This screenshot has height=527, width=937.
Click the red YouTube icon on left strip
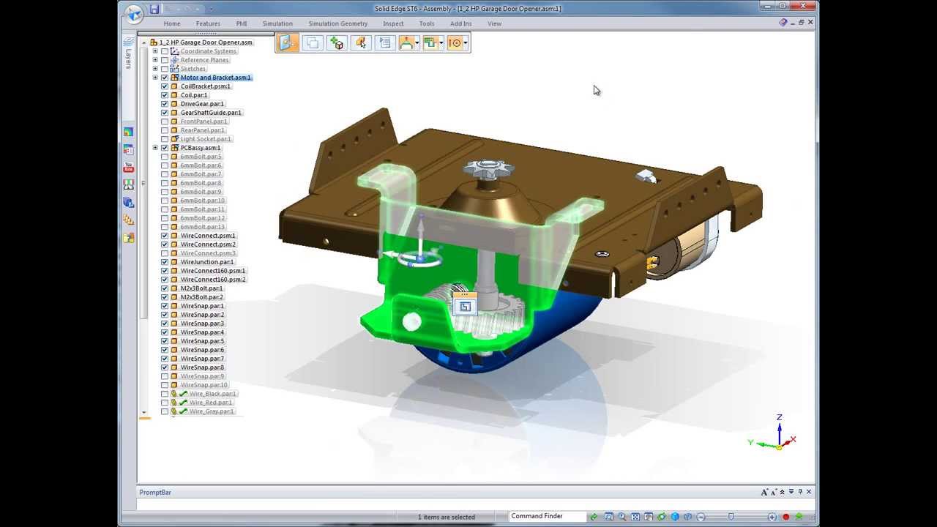pyautogui.click(x=129, y=168)
